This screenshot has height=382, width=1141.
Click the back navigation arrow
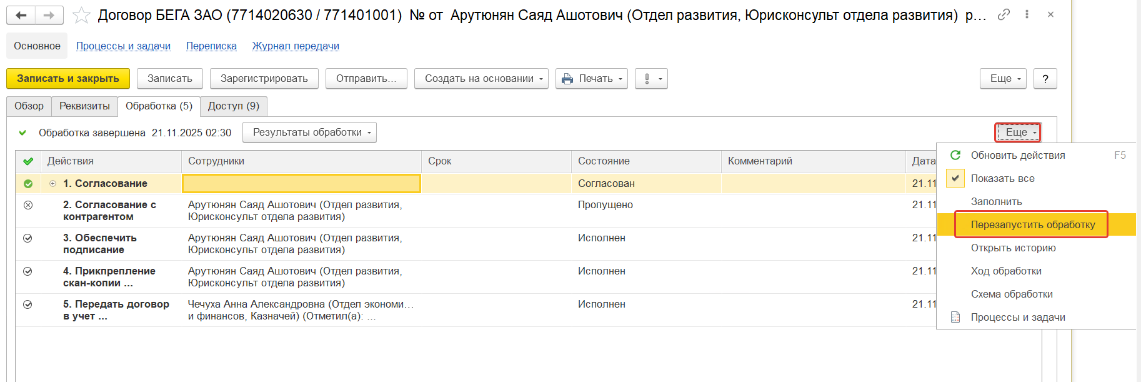(21, 16)
